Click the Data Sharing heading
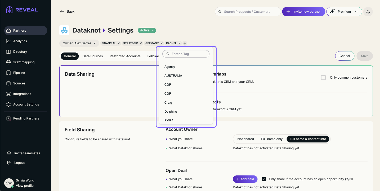This screenshot has height=191, width=380. coord(80,74)
